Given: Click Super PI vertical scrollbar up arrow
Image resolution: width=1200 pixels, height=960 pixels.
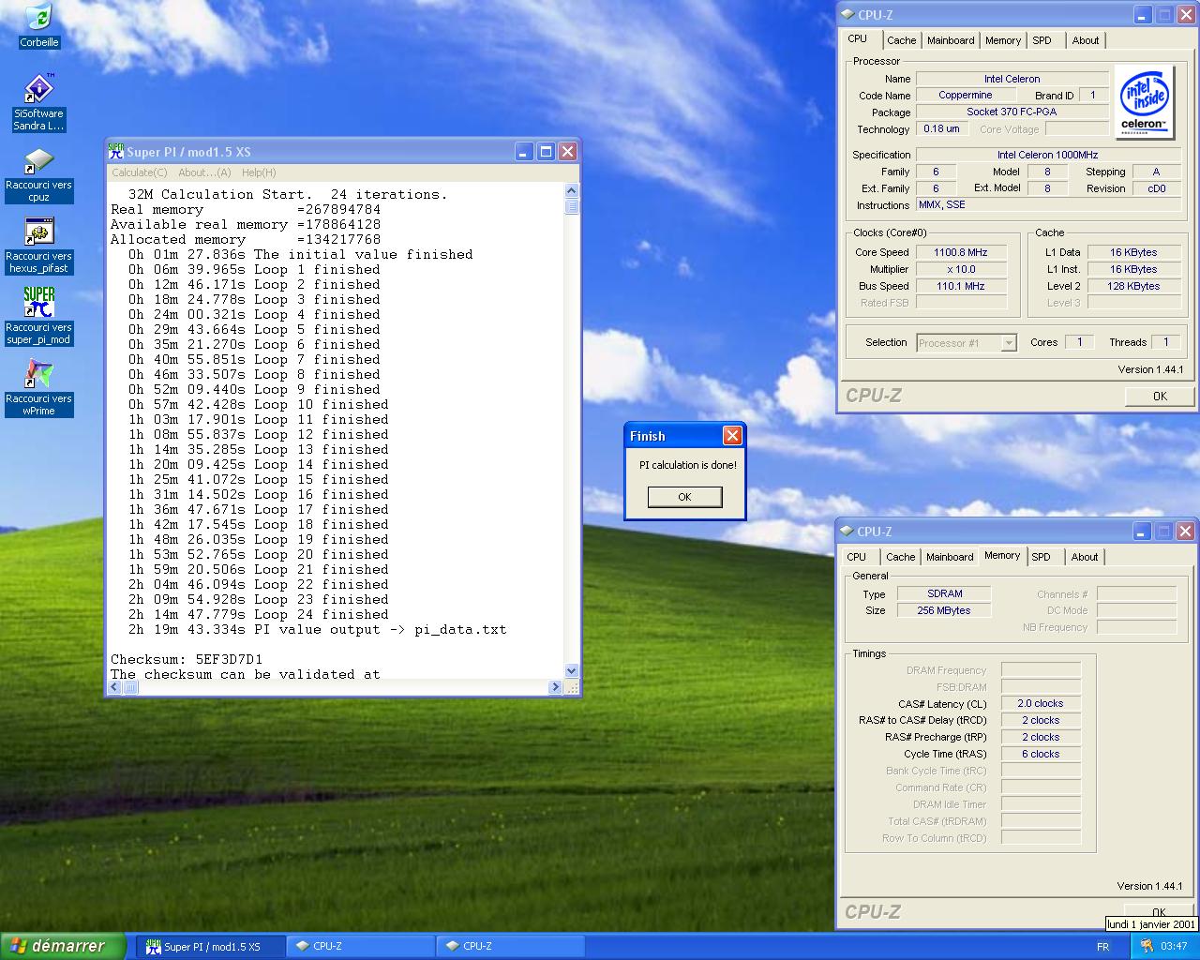Looking at the screenshot, I should [572, 190].
